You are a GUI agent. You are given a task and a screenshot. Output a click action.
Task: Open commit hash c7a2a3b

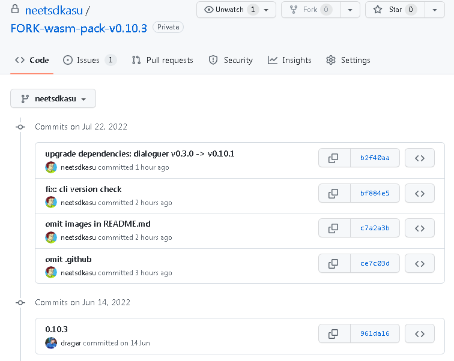[375, 228]
